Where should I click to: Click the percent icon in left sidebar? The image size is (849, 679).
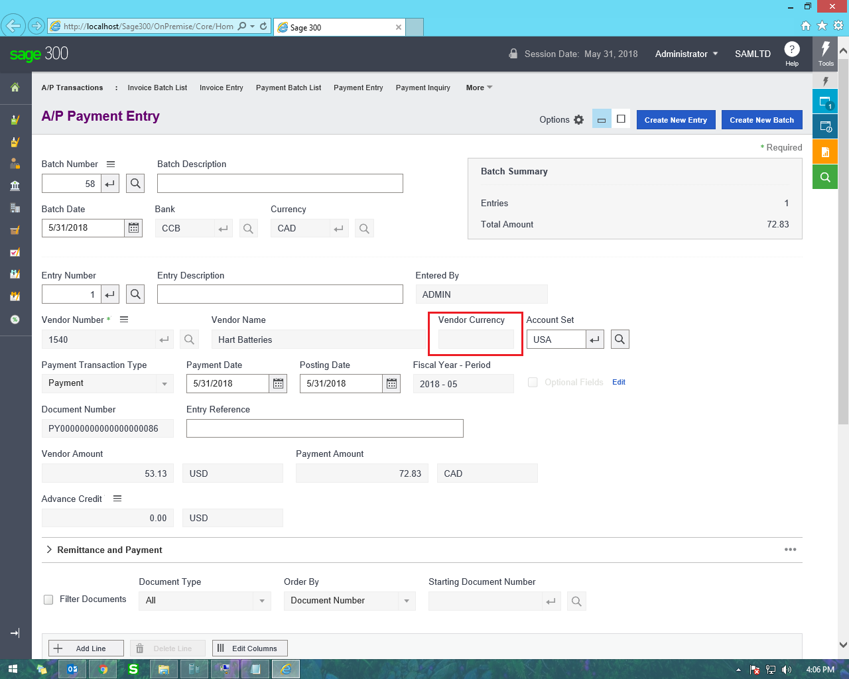tap(15, 320)
